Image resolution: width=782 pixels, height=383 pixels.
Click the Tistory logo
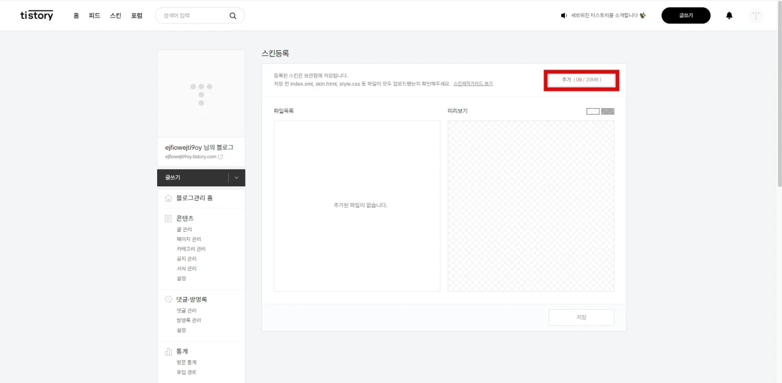[36, 14]
